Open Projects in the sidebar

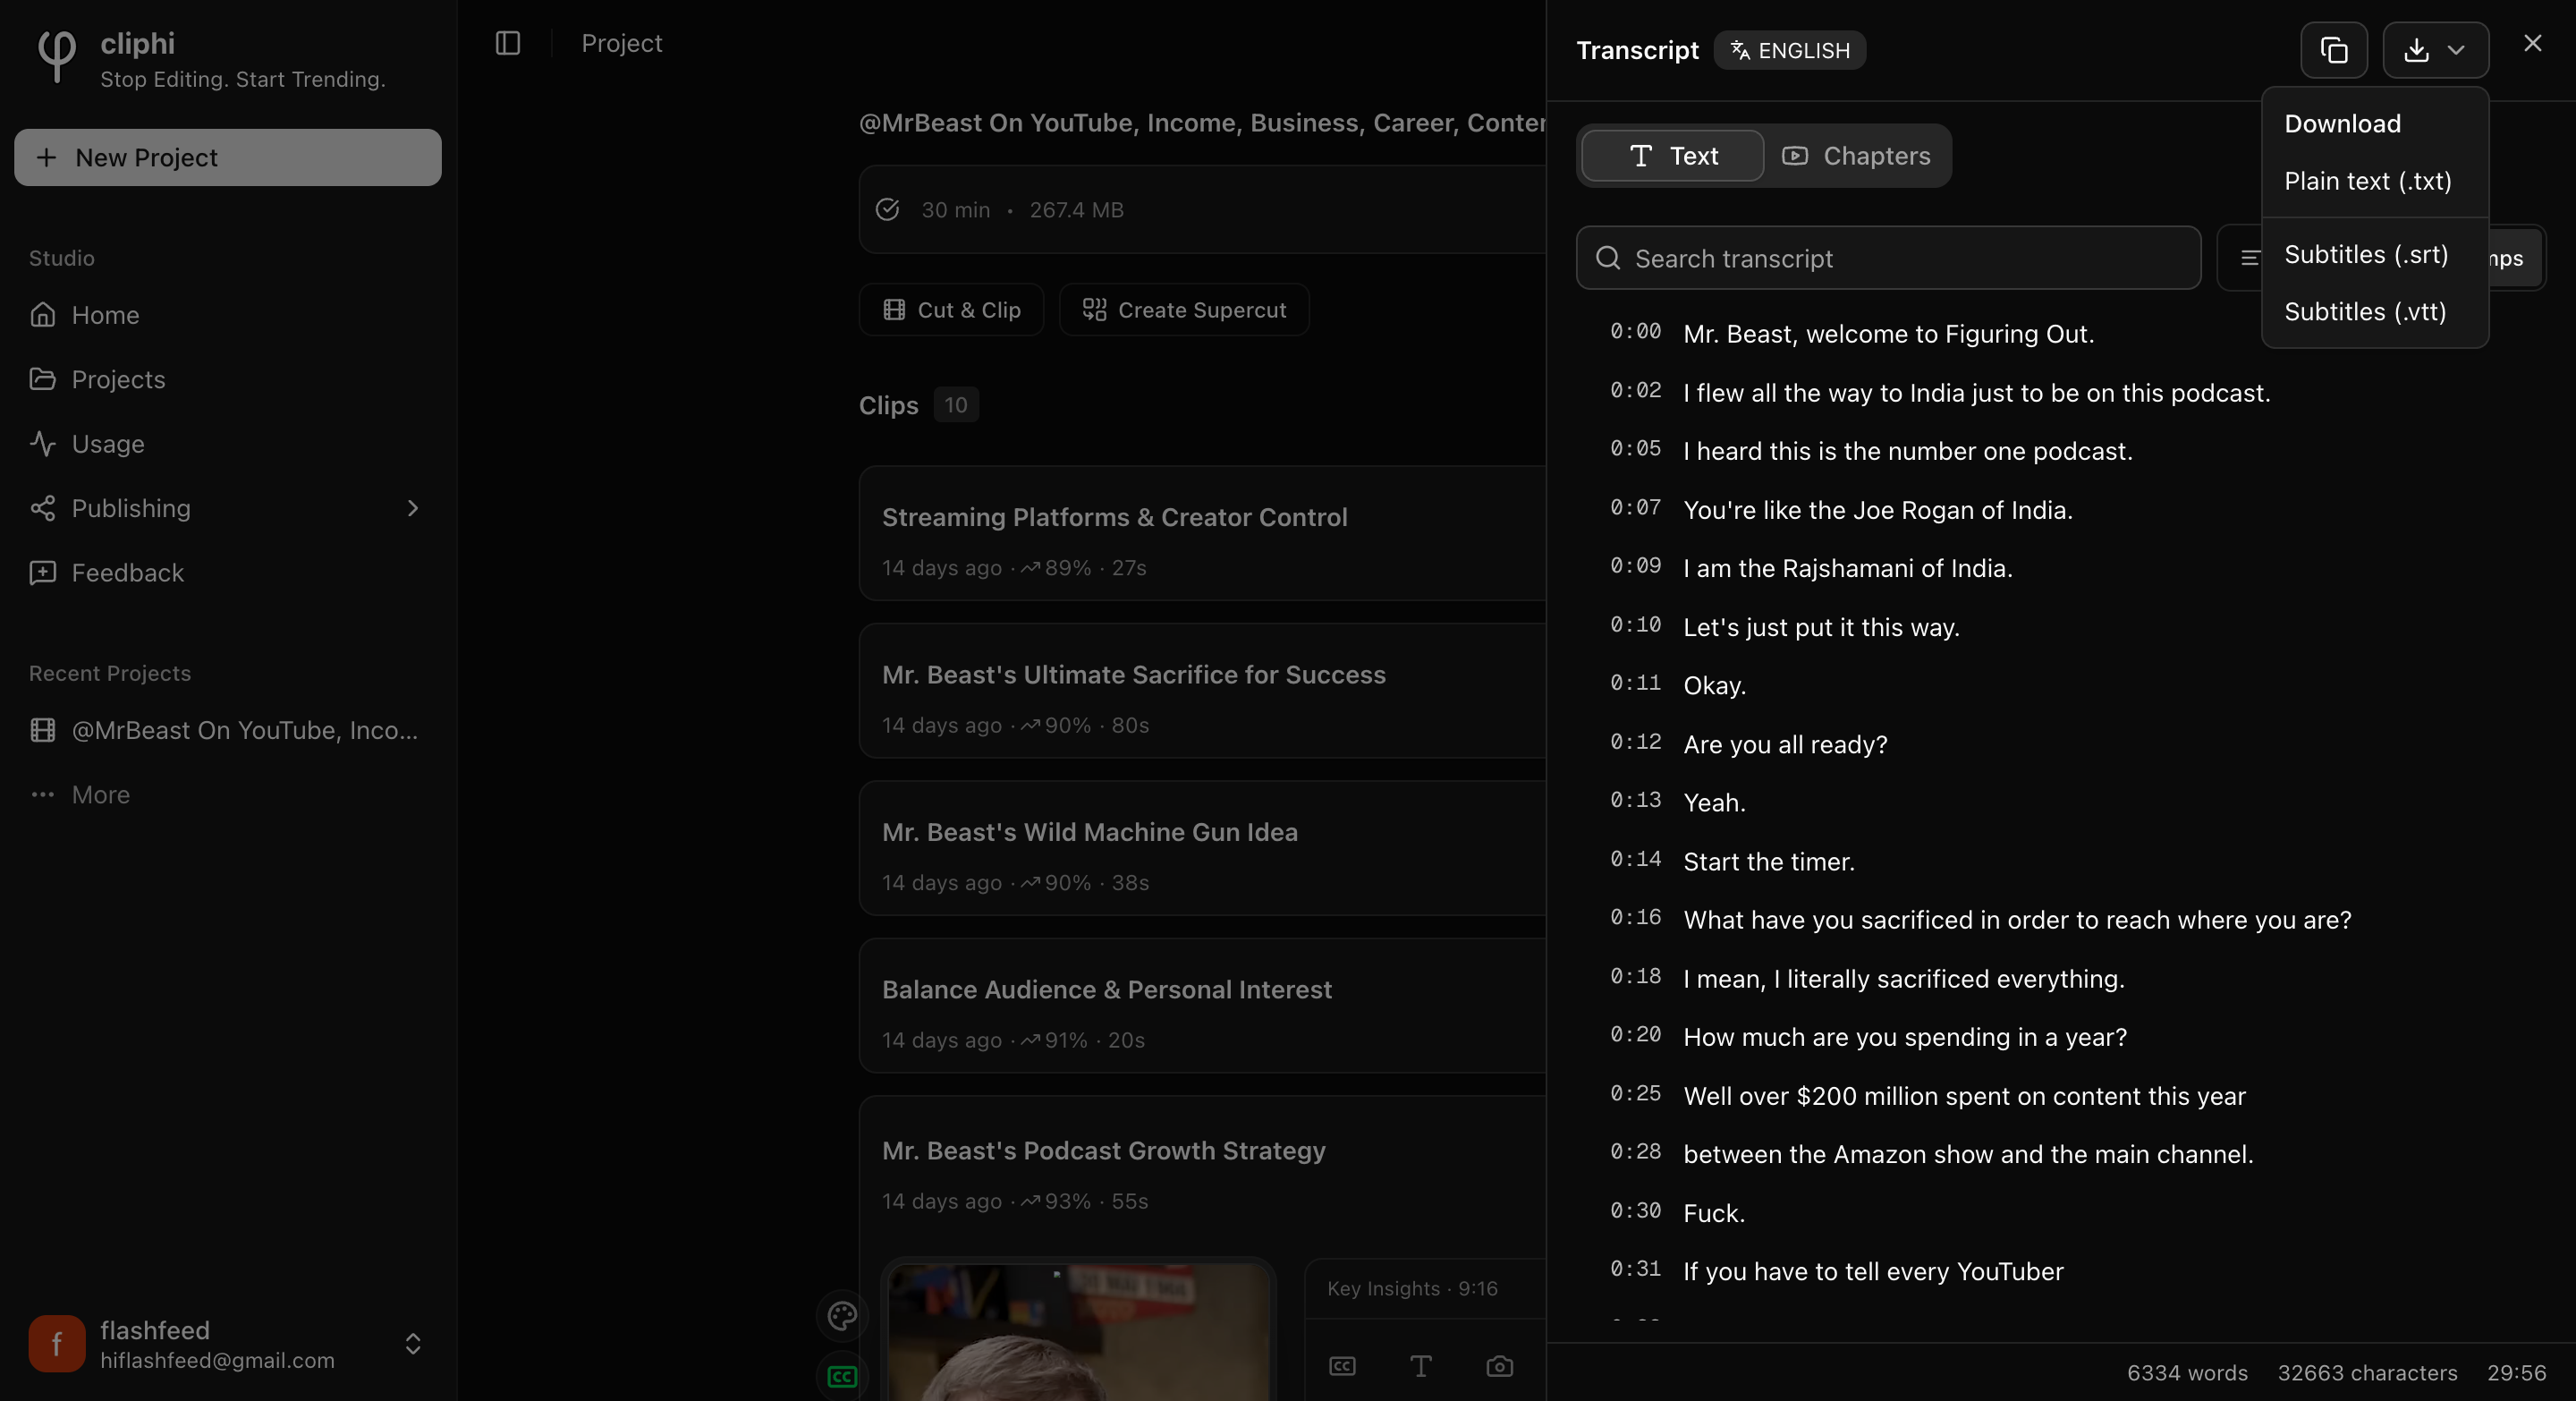(227, 379)
